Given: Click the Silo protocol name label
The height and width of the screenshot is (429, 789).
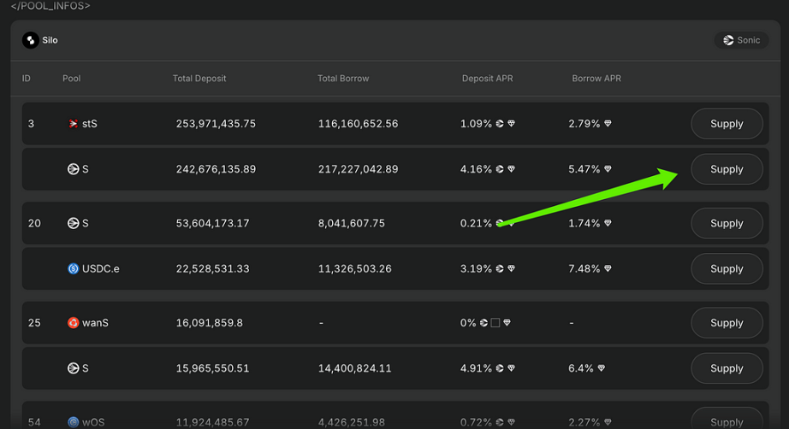Looking at the screenshot, I should pyautogui.click(x=50, y=40).
